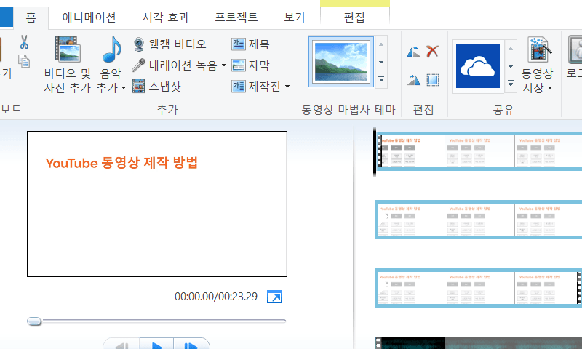582x349 pixels.
Task: Select the second row timeline clip
Action: 479,220
